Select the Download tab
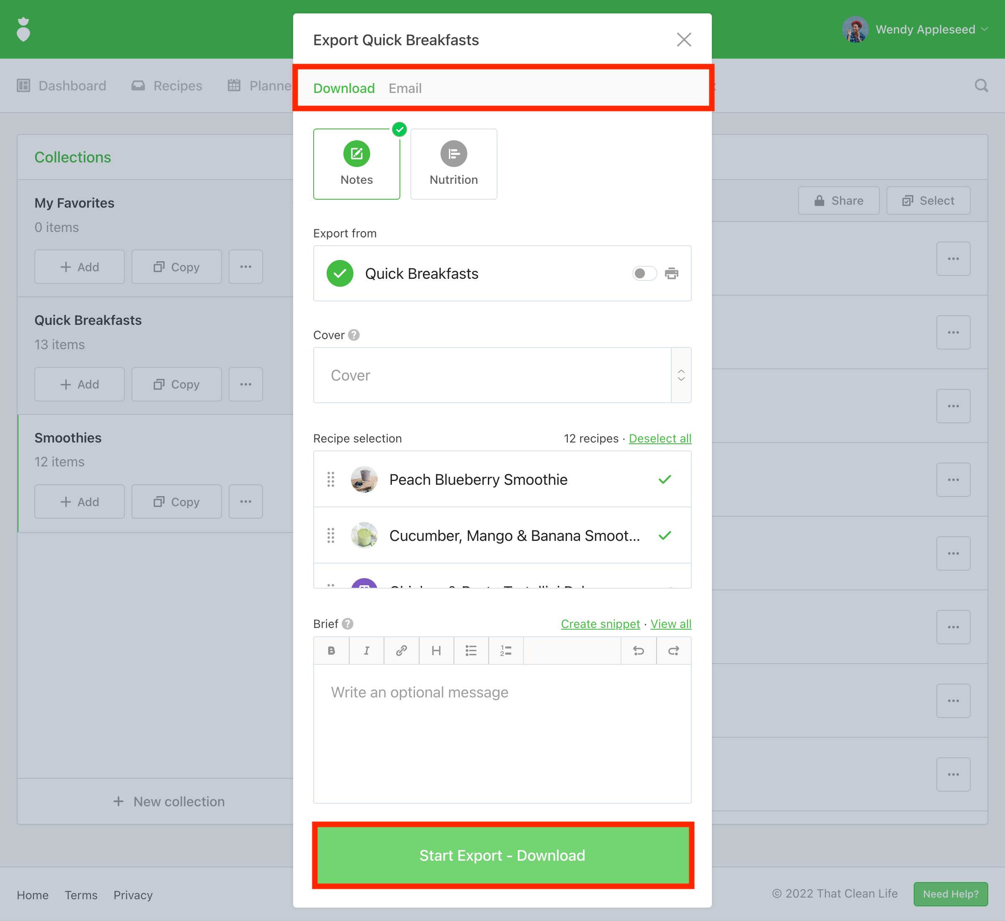1005x921 pixels. click(343, 88)
